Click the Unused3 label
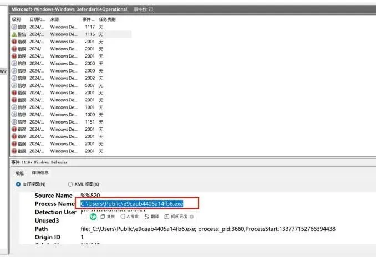This screenshot has height=257, width=376. click(47, 220)
